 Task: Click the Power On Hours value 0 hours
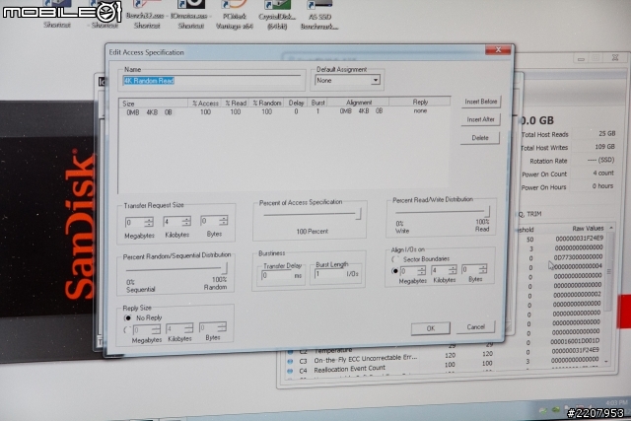(x=602, y=186)
